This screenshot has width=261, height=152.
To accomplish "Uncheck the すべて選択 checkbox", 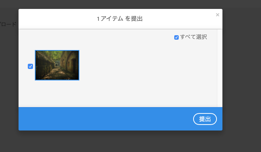I will pyautogui.click(x=176, y=37).
